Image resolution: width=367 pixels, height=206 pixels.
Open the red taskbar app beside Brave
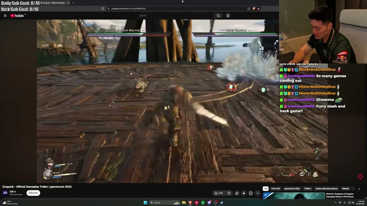click(196, 203)
